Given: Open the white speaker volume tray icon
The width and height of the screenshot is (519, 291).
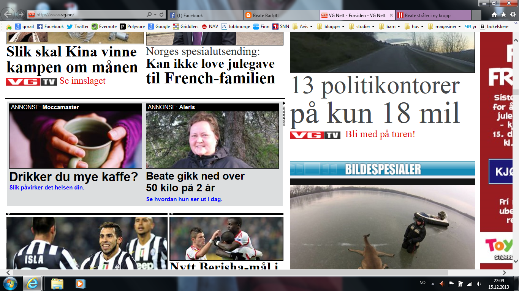Looking at the screenshot, I should 478,283.
